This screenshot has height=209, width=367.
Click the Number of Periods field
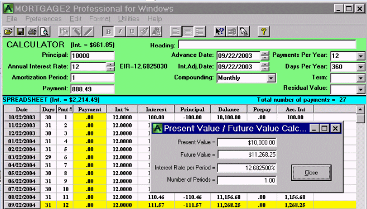point(247,180)
